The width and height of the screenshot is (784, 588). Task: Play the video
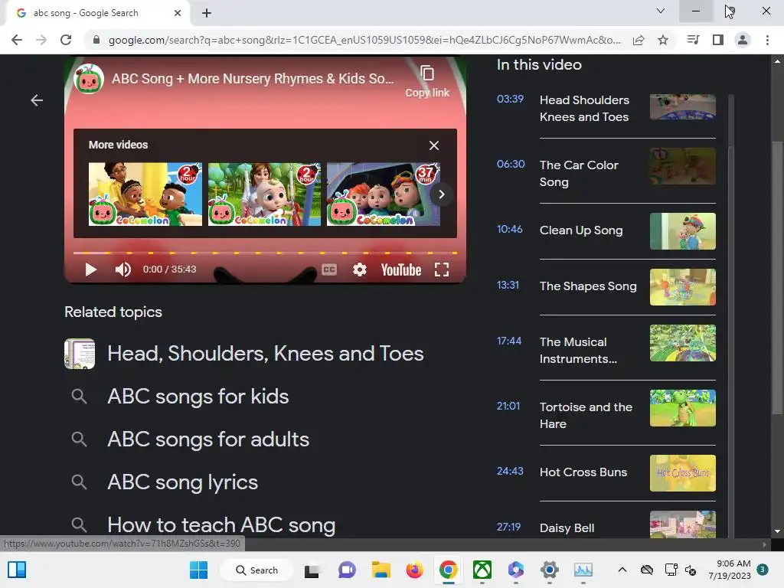pos(90,269)
